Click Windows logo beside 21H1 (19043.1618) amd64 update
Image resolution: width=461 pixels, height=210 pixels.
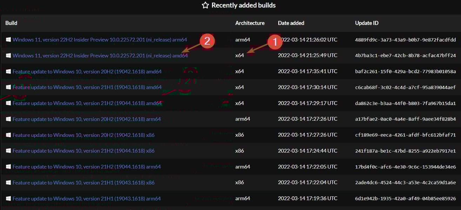(x=8, y=87)
